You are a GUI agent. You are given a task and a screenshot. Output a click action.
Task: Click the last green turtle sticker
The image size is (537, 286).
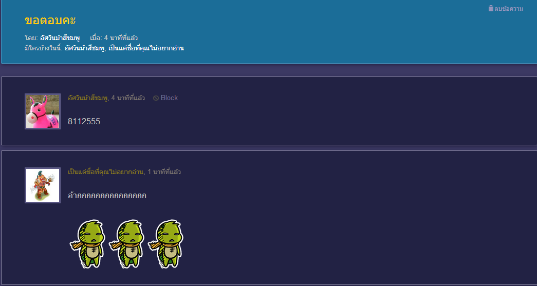pyautogui.click(x=165, y=244)
